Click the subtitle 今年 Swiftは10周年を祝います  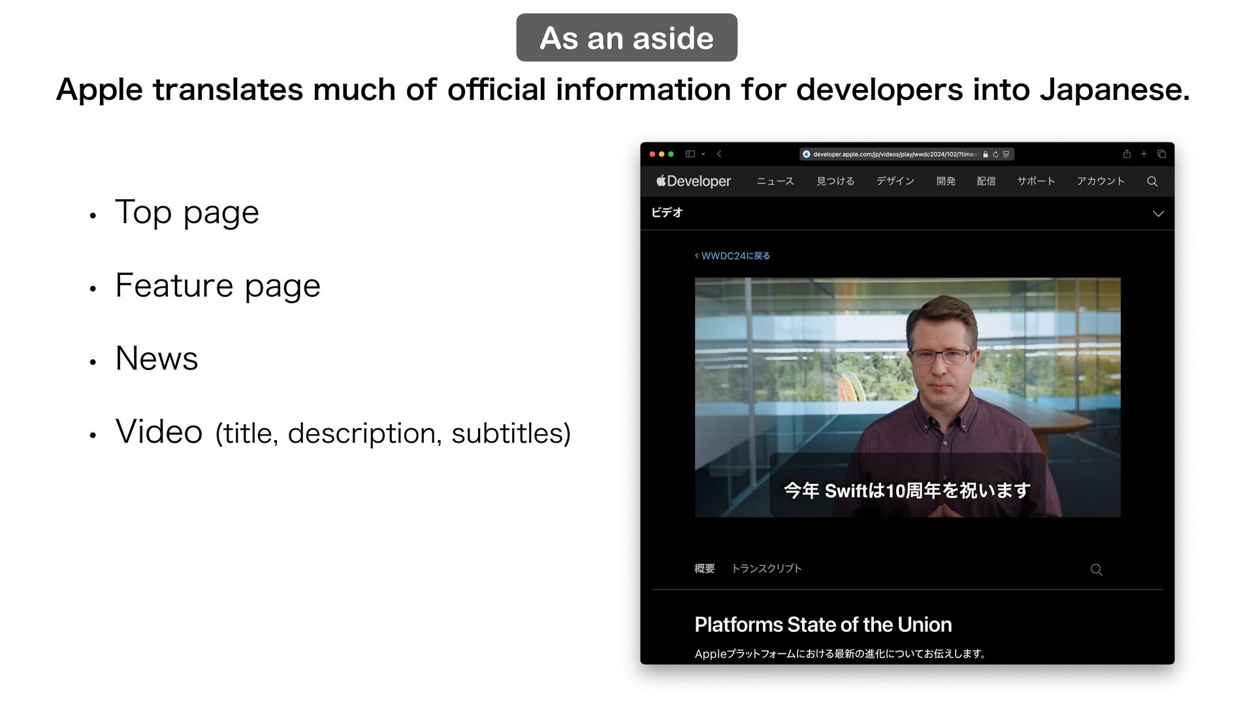[x=907, y=490]
